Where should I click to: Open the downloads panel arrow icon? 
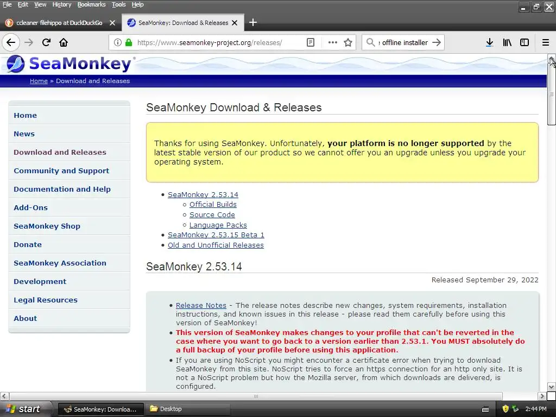point(489,42)
